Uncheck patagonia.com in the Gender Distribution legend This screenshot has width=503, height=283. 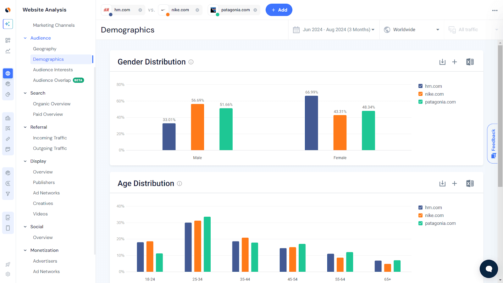(420, 102)
